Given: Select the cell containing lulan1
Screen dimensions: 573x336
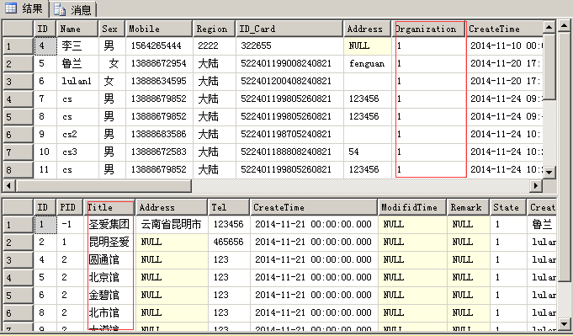Looking at the screenshot, I should click(x=77, y=81).
